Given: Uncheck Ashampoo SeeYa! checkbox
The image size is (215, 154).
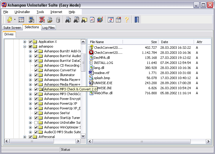Looking at the screenshot, I should (36, 113).
